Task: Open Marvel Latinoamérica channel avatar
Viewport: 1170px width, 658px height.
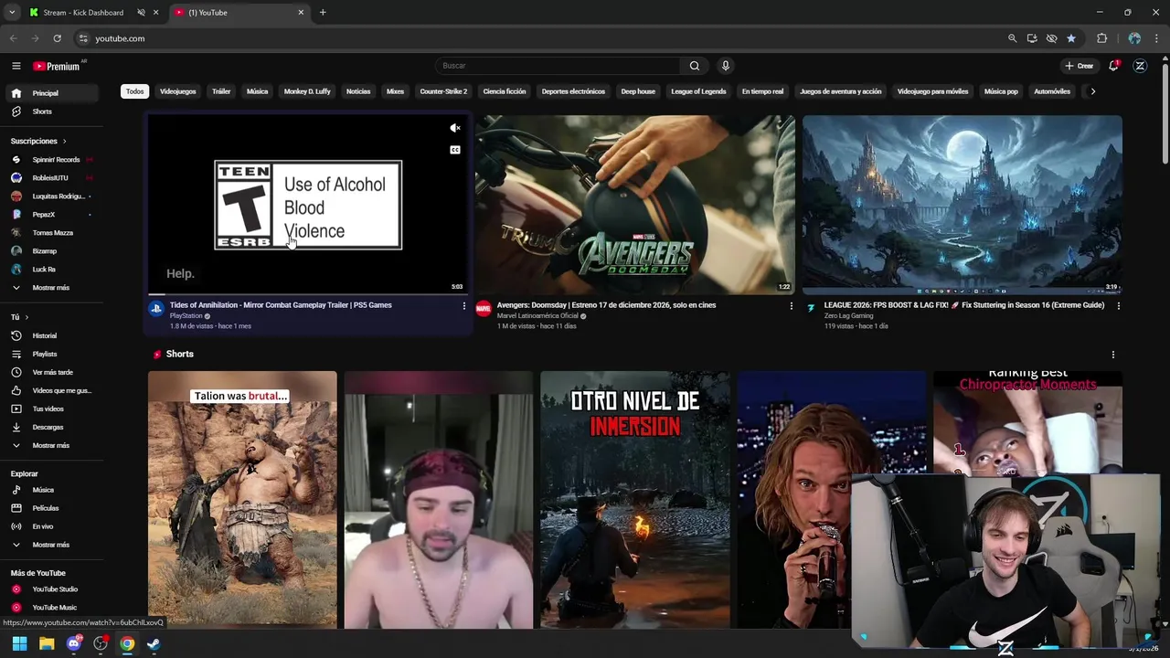Action: click(x=484, y=309)
